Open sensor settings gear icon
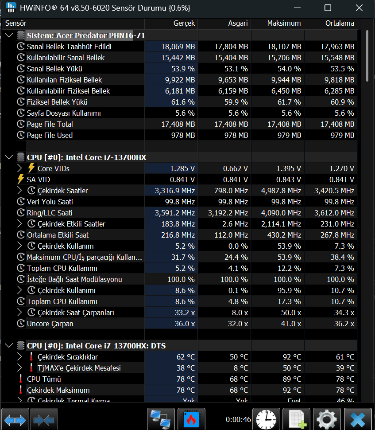This screenshot has width=375, height=430. [x=327, y=419]
